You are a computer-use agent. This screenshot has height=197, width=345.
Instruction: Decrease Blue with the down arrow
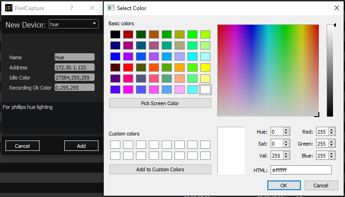tap(332, 158)
